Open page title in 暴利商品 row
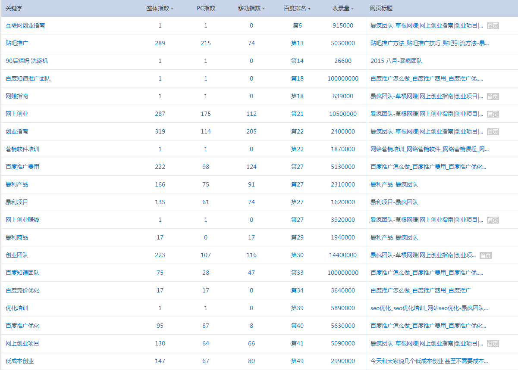Screen dimensions: 518x370 point(394,237)
